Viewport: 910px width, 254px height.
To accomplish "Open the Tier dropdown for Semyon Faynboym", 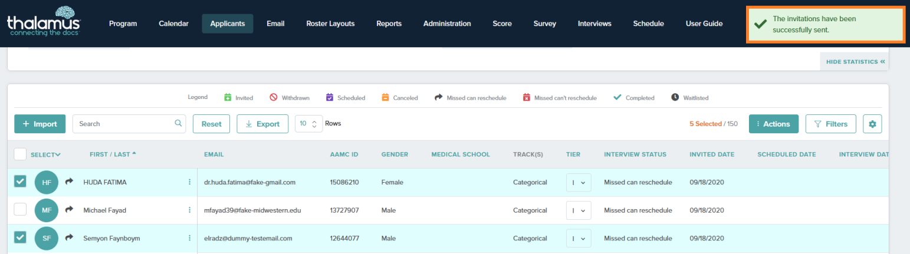I will click(579, 238).
